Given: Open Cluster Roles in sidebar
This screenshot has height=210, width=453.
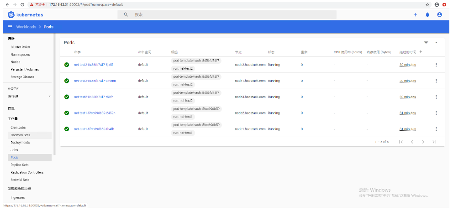Looking at the screenshot, I should (20, 47).
